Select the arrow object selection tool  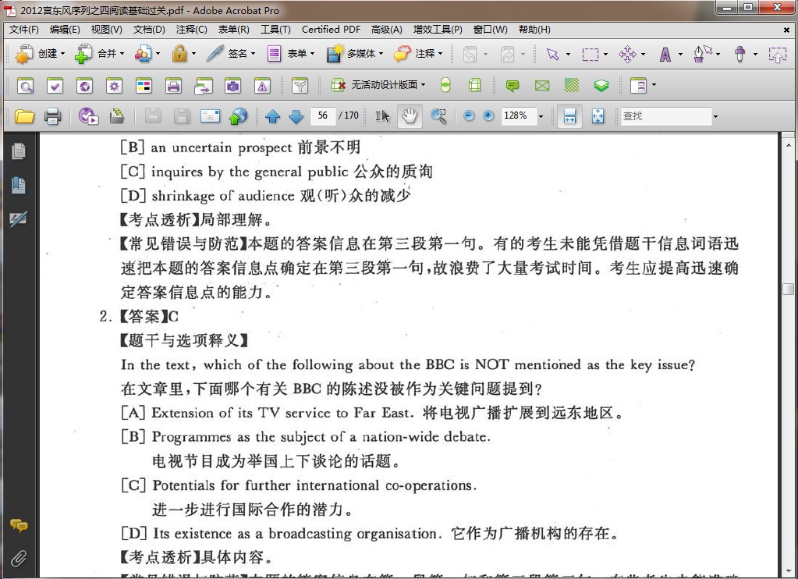(552, 54)
